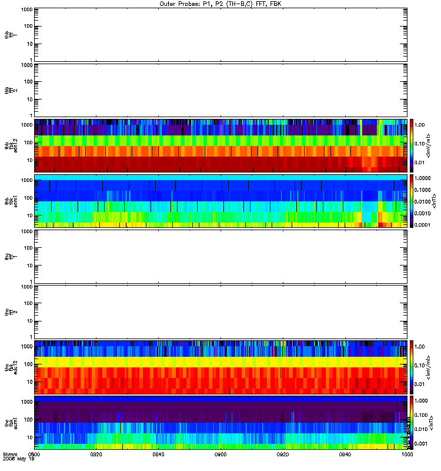Click the <|mV/m|> unit label of thc edc12
The height and width of the screenshot is (471, 441).
[x=429, y=367]
